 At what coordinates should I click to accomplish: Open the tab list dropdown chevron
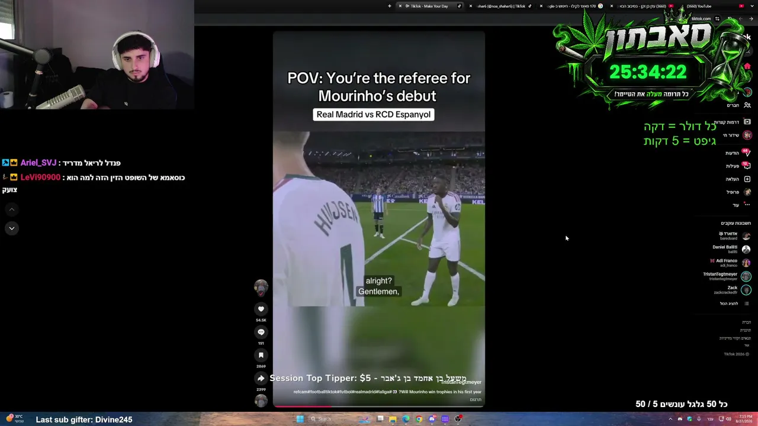[751, 6]
